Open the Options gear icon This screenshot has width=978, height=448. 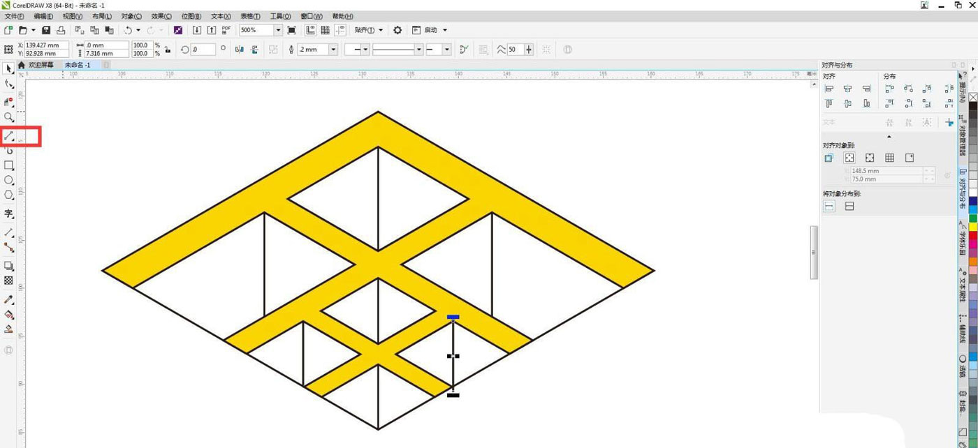397,30
